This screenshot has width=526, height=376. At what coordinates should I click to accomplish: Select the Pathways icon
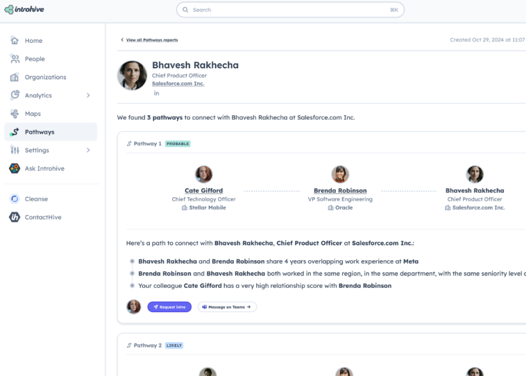14,132
